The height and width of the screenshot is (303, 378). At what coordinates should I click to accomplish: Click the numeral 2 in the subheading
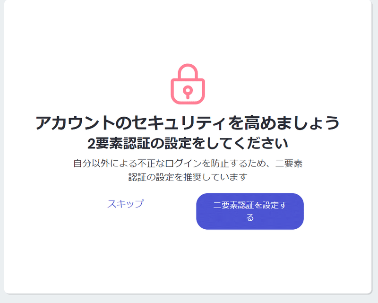[91, 144]
